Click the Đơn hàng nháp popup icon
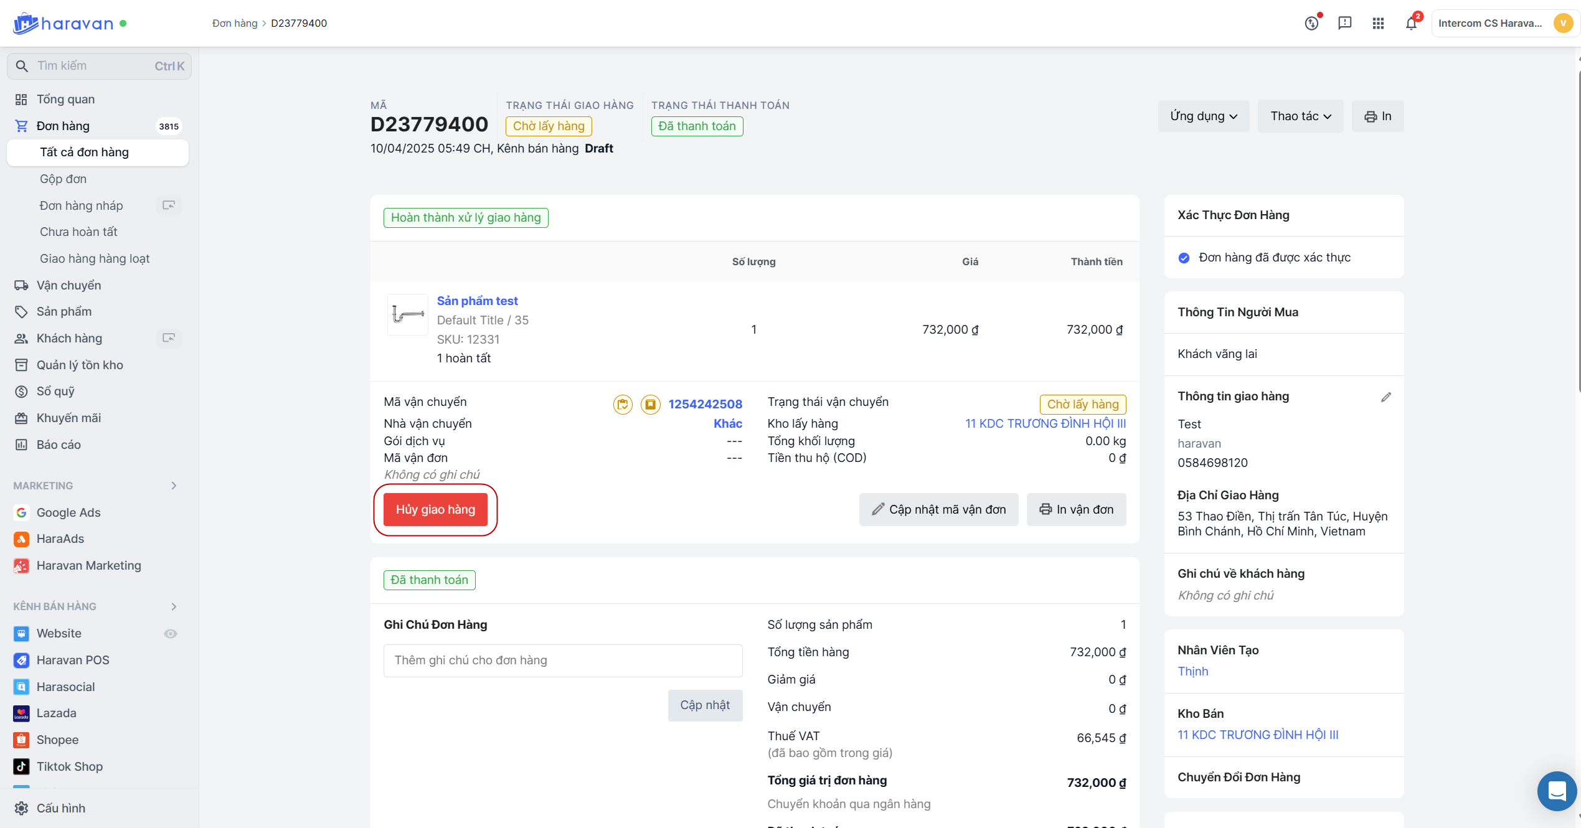 tap(169, 205)
